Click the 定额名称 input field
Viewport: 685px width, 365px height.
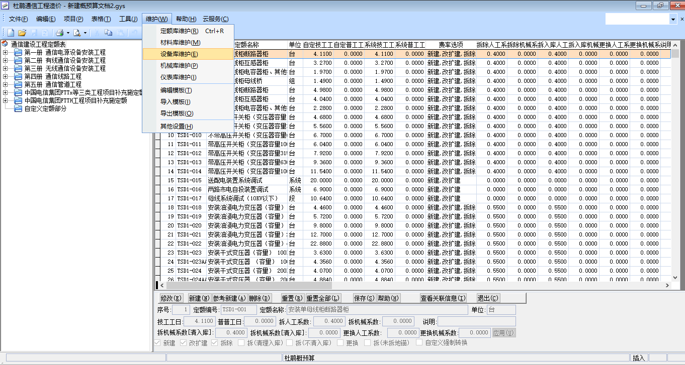[377, 310]
